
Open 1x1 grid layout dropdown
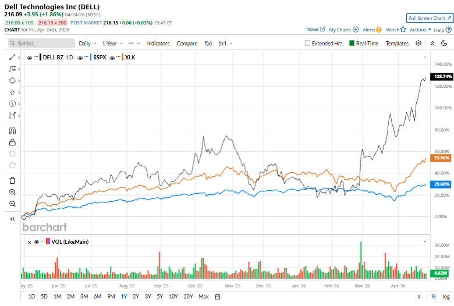[225, 44]
